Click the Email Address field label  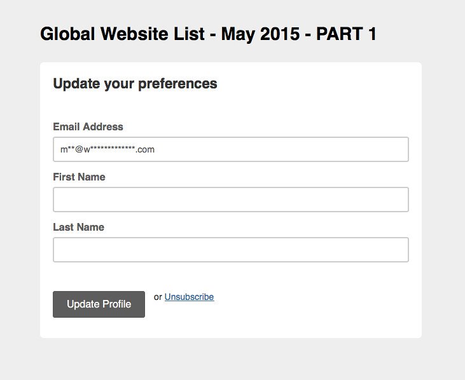click(88, 126)
